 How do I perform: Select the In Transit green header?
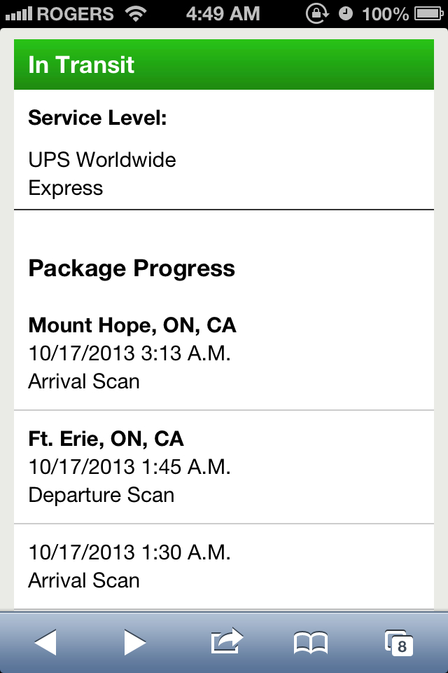click(224, 64)
